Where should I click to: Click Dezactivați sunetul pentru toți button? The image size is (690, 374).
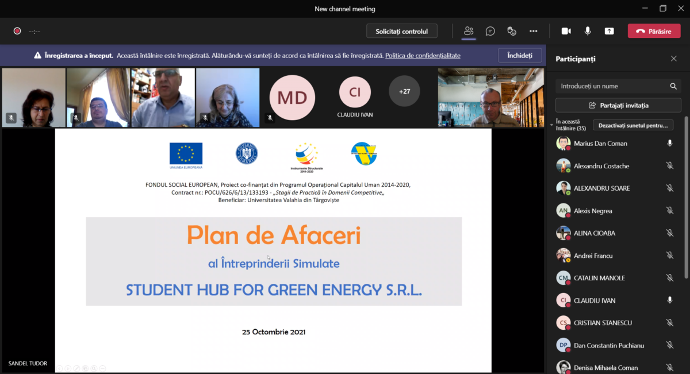point(632,125)
